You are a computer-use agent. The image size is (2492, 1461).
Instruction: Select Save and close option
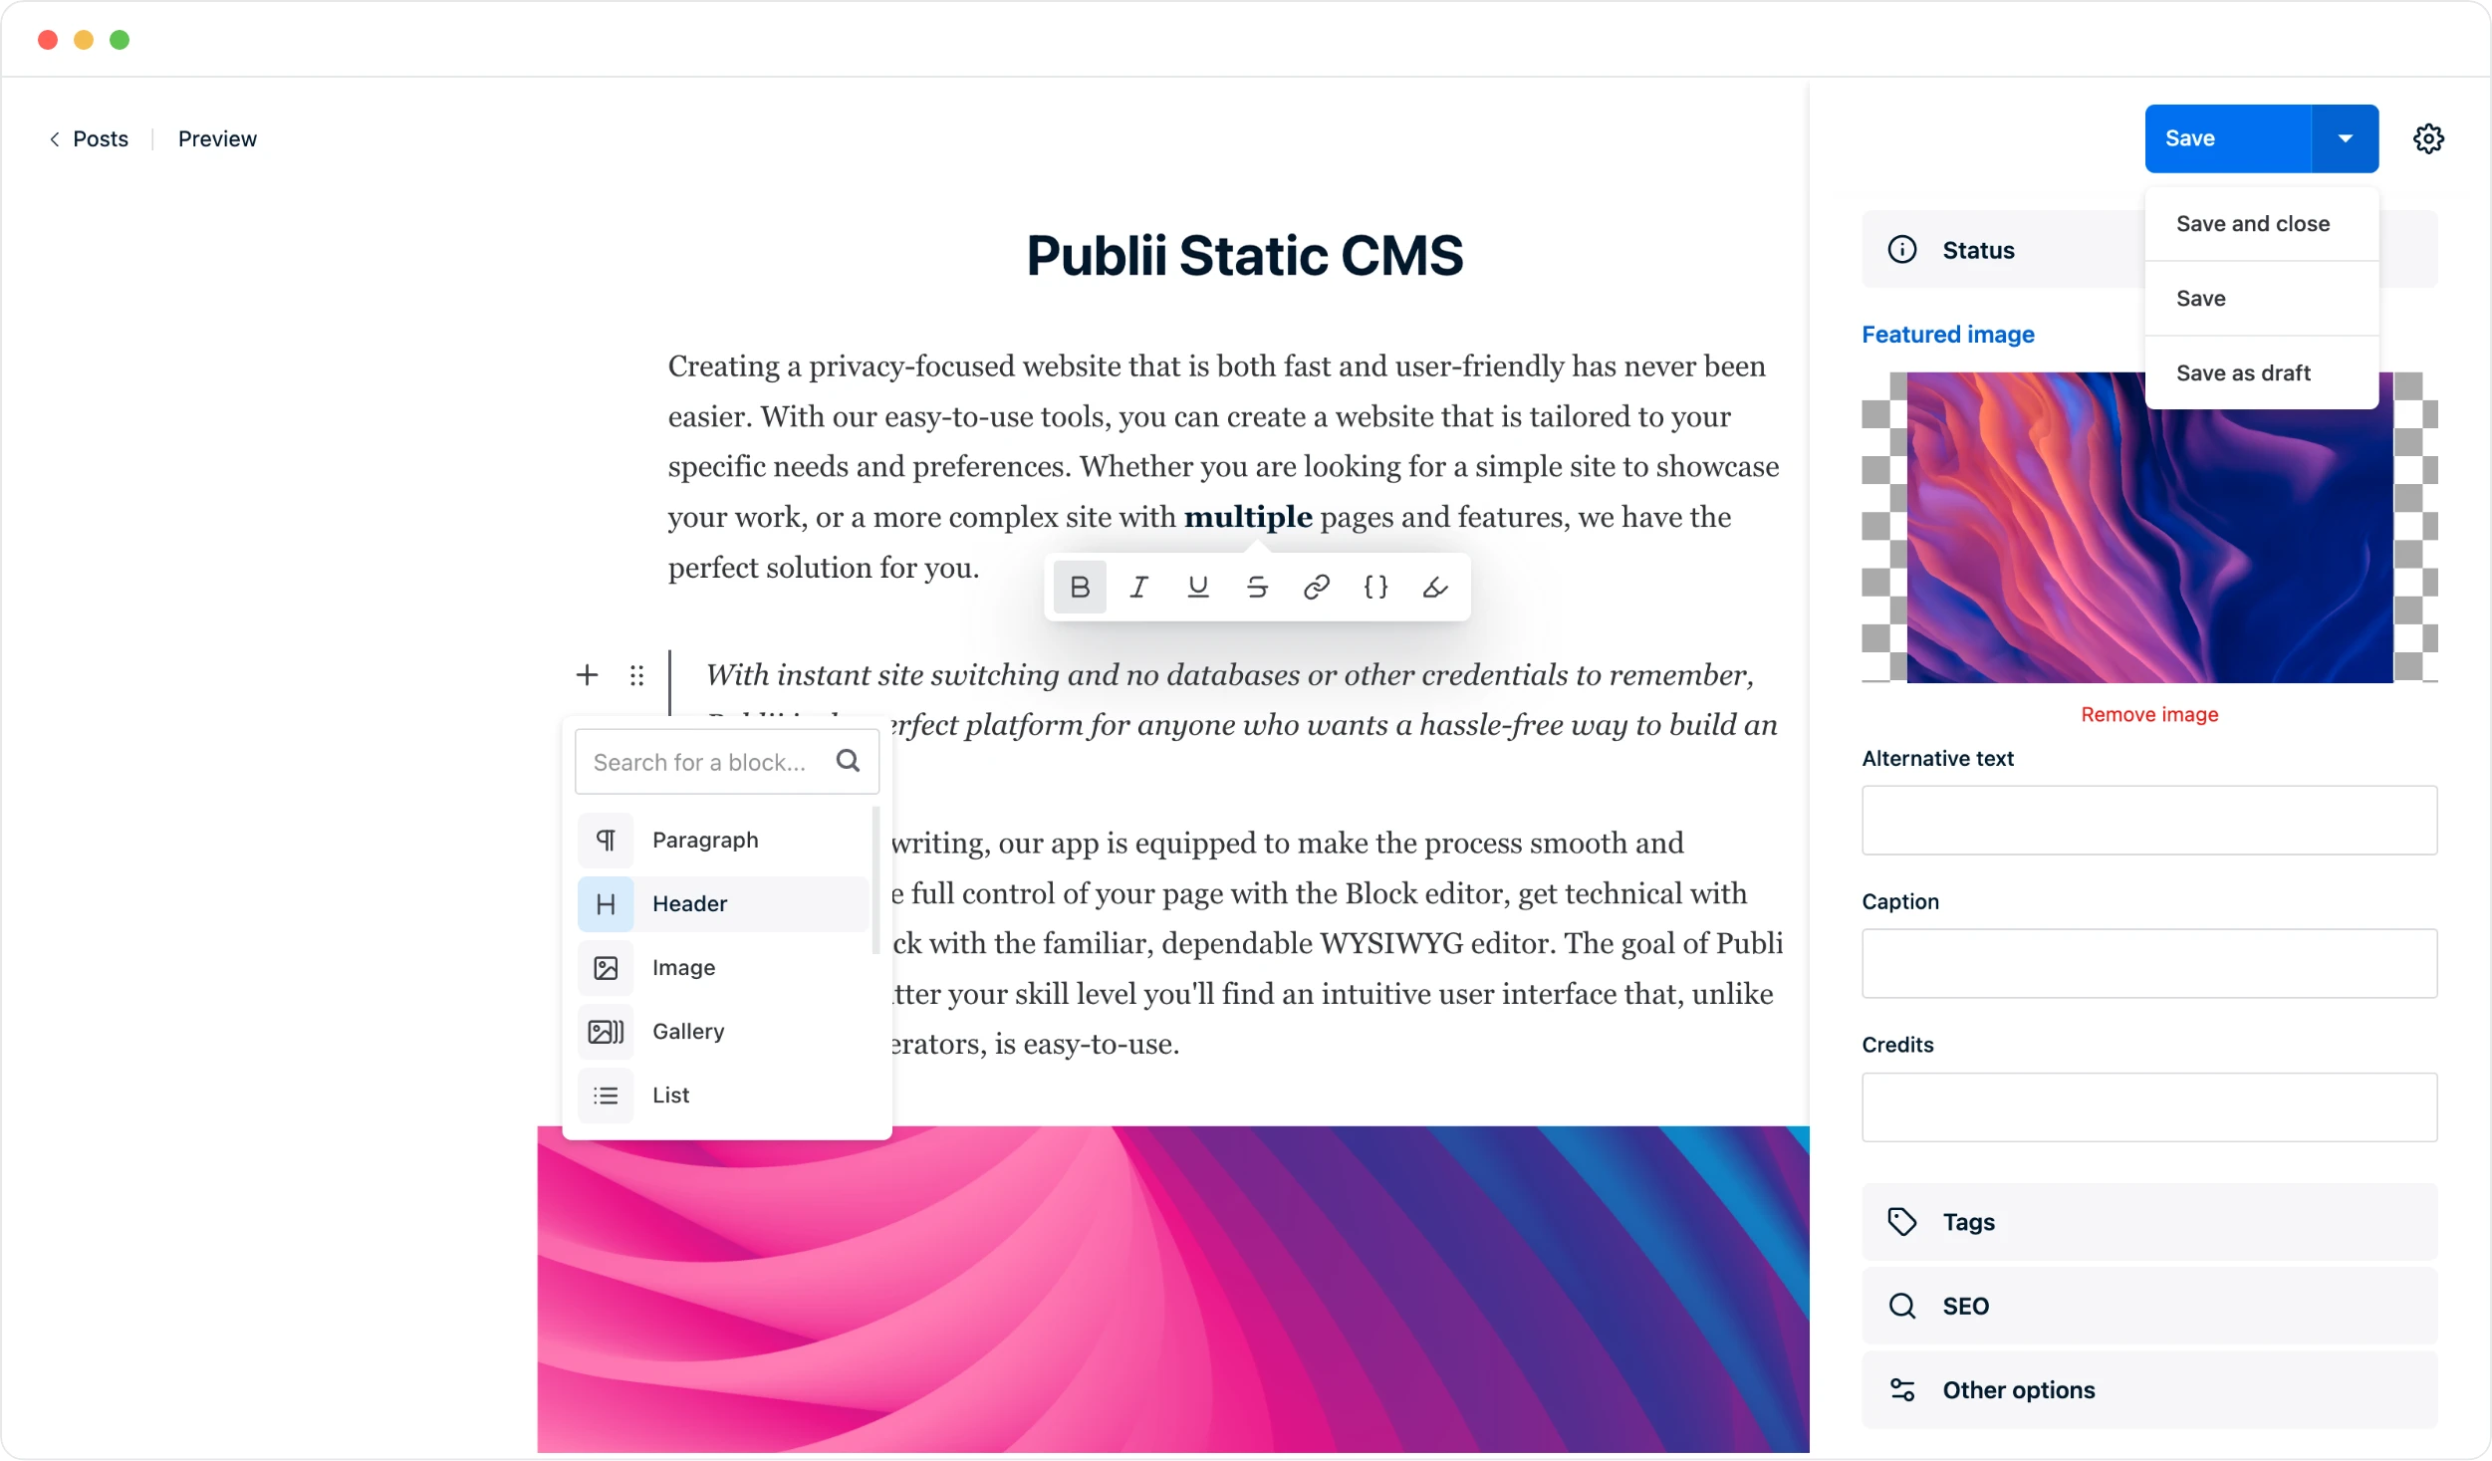click(x=2254, y=224)
